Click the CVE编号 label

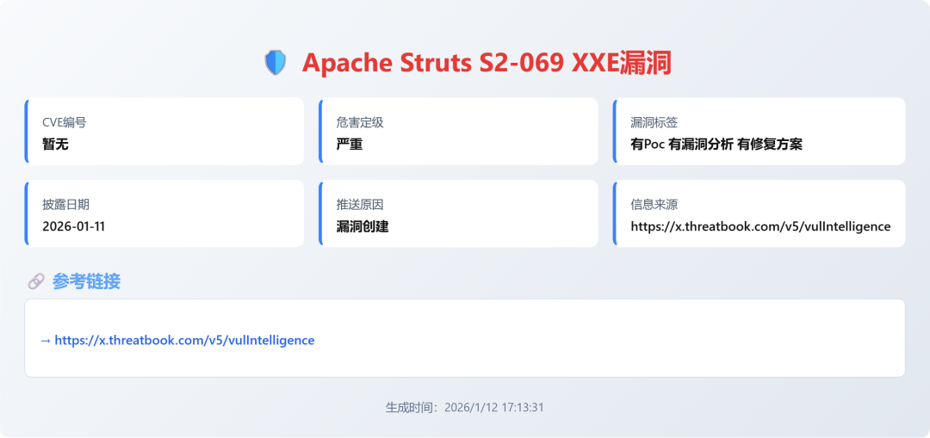tap(64, 123)
